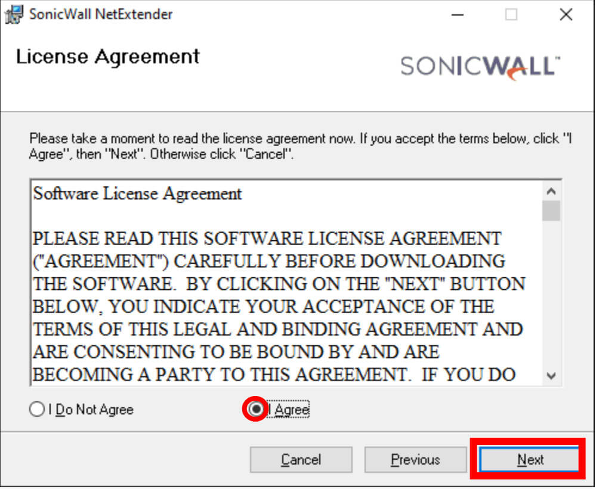Click the "SonicWall NetExtender" window title
This screenshot has height=489, width=596.
pyautogui.click(x=101, y=14)
